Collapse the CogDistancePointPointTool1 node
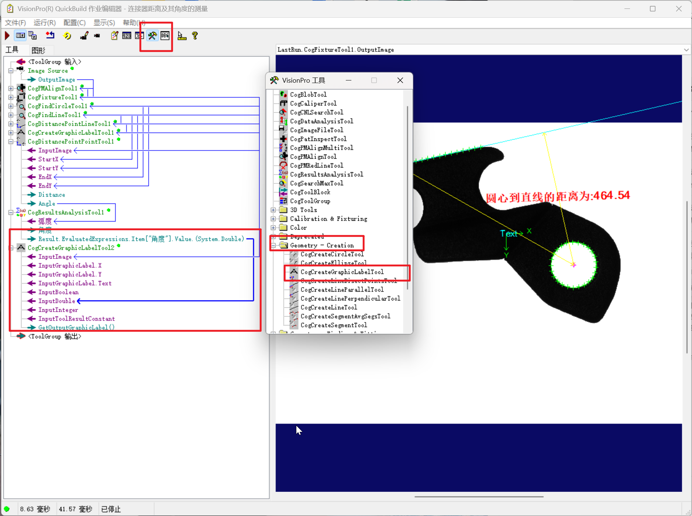This screenshot has height=516, width=692. (x=11, y=142)
